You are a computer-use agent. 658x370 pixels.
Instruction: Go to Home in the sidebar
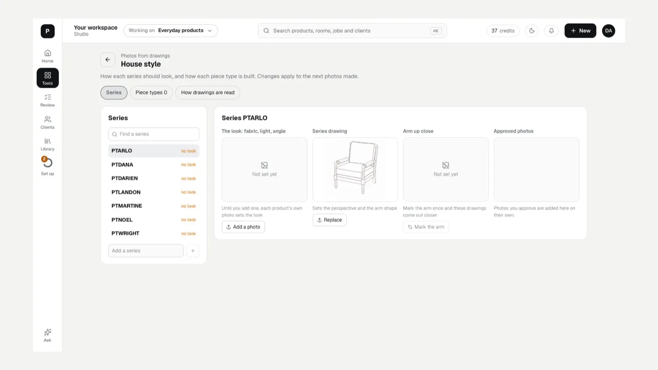click(x=47, y=56)
